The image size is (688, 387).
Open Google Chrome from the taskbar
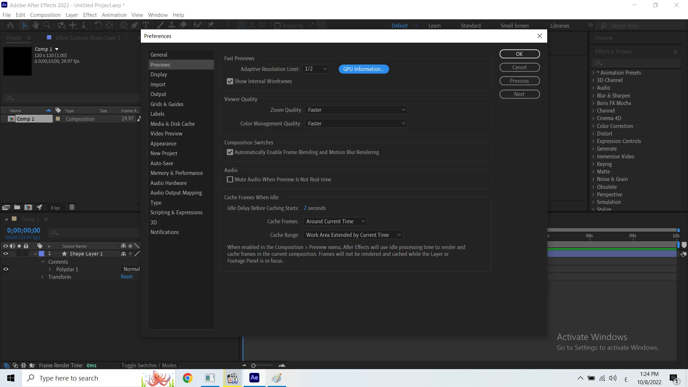tap(187, 378)
